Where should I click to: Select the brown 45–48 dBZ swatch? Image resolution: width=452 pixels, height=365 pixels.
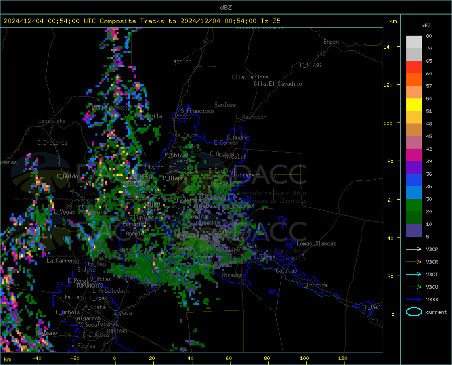pyautogui.click(x=414, y=130)
